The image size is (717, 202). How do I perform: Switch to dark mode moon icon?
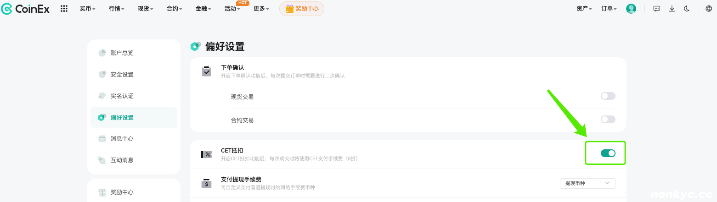(x=687, y=9)
